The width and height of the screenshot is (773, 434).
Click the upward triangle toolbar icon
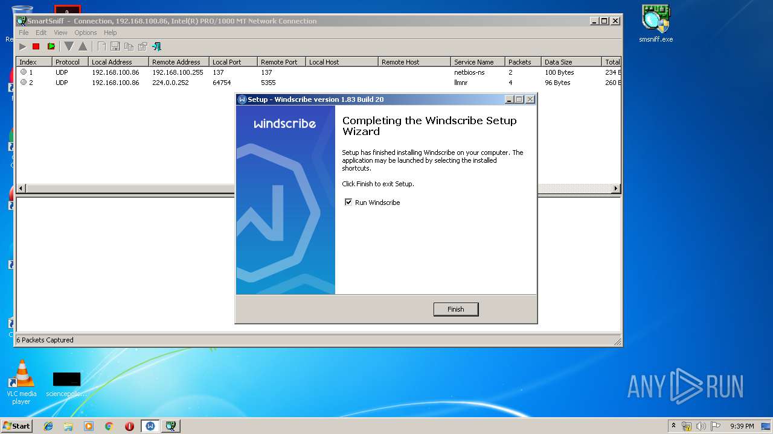pyautogui.click(x=83, y=46)
